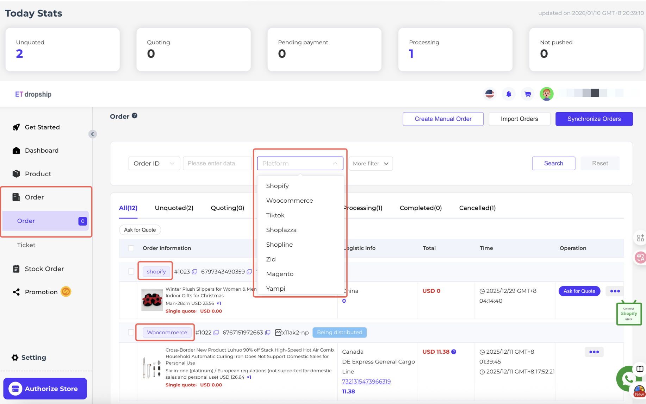Open the language selector US flag icon

pos(490,94)
